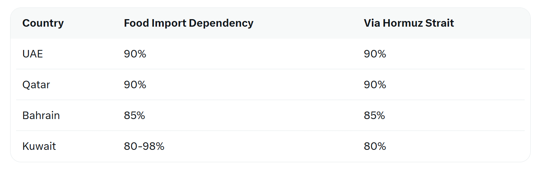This screenshot has width=539, height=169.
Task: Select the UAE country cell
Action: [x=33, y=54]
